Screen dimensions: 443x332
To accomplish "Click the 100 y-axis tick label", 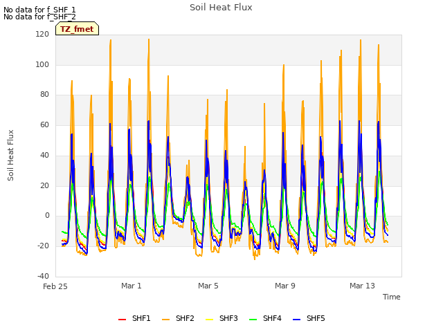I will (42, 64).
